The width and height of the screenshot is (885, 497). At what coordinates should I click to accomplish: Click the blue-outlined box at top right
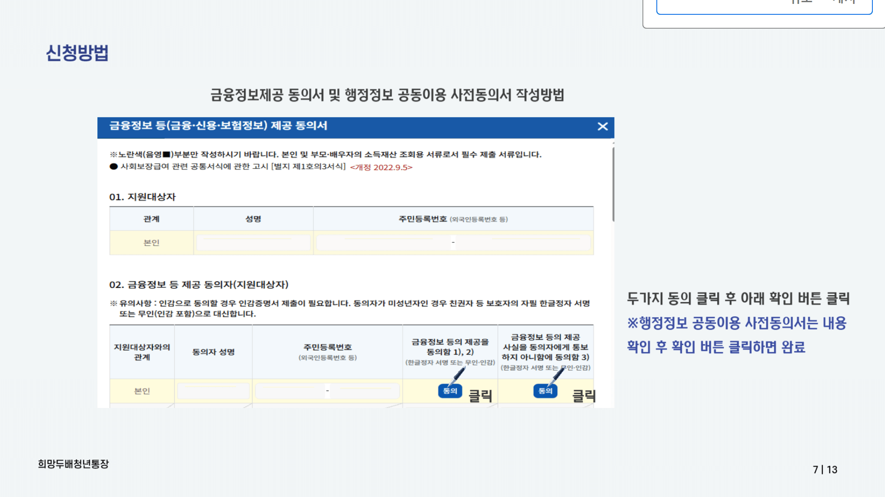pyautogui.click(x=764, y=7)
